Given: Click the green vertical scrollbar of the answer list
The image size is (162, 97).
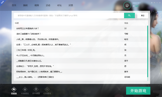Looking at the screenshot, I should pyautogui.click(x=148, y=51).
